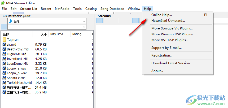
Task: Click the Tagman folder icon
Action: 4,40
